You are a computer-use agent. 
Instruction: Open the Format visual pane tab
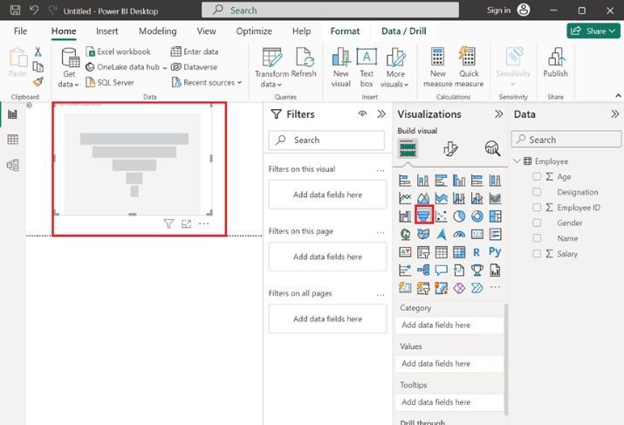pos(450,148)
